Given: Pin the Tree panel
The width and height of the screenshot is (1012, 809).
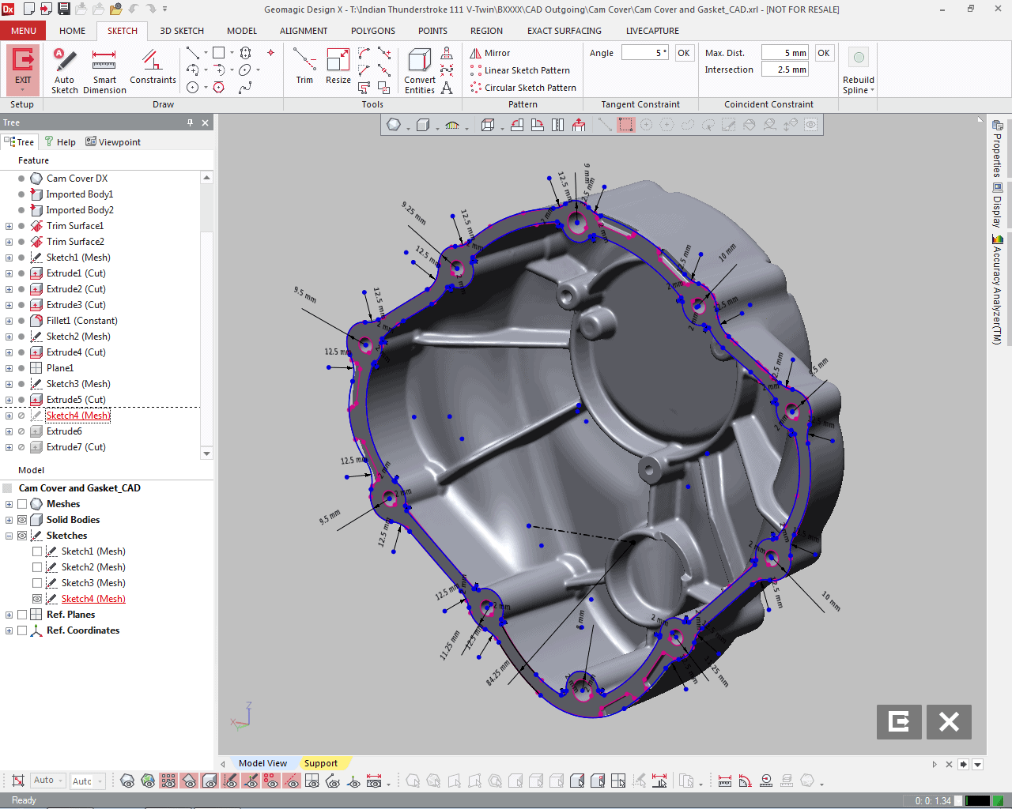Looking at the screenshot, I should [x=190, y=122].
